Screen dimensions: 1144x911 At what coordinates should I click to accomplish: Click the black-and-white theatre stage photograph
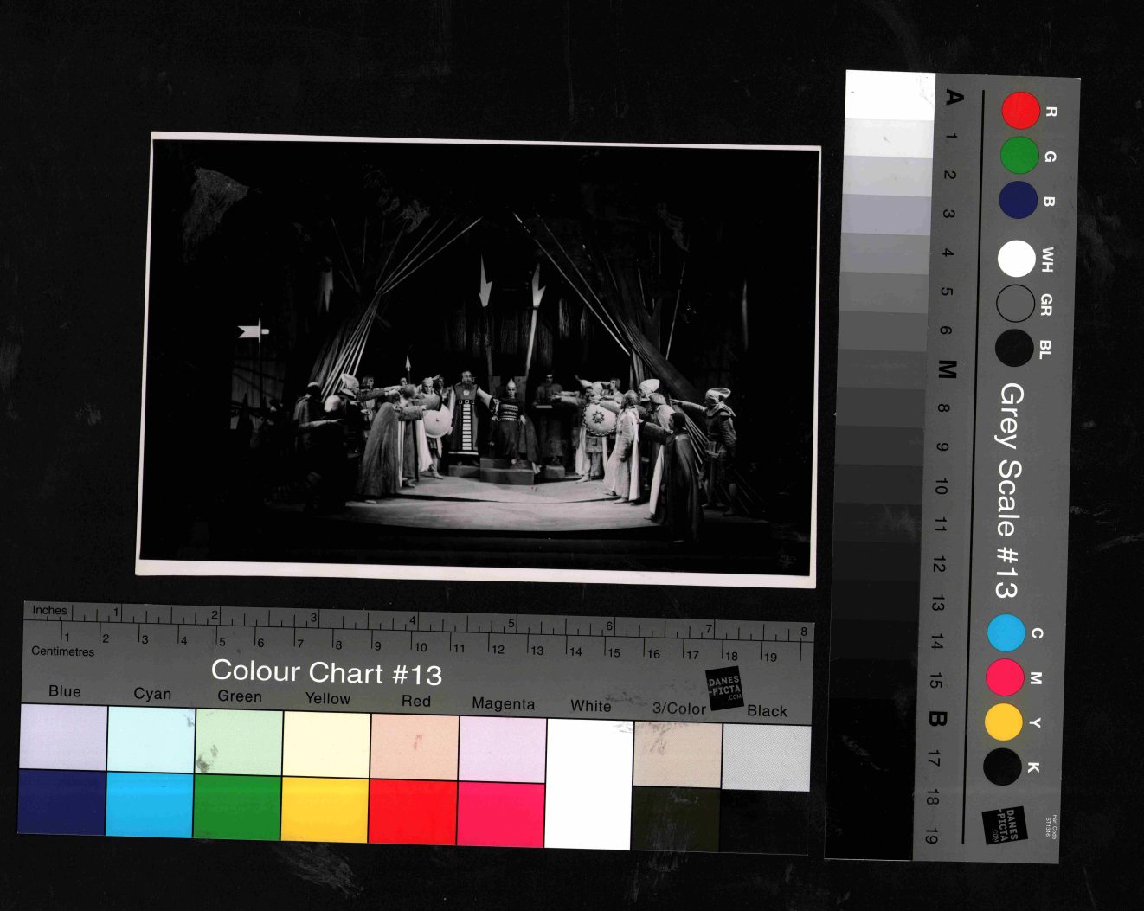[478, 359]
